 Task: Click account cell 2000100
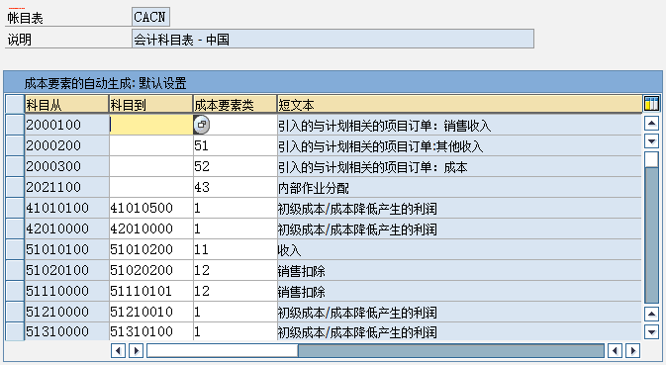(x=66, y=125)
